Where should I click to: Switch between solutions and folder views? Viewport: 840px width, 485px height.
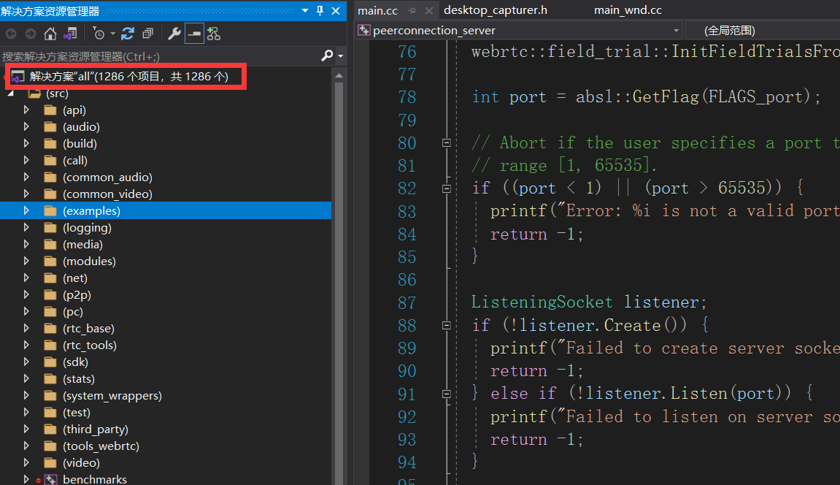(x=70, y=34)
